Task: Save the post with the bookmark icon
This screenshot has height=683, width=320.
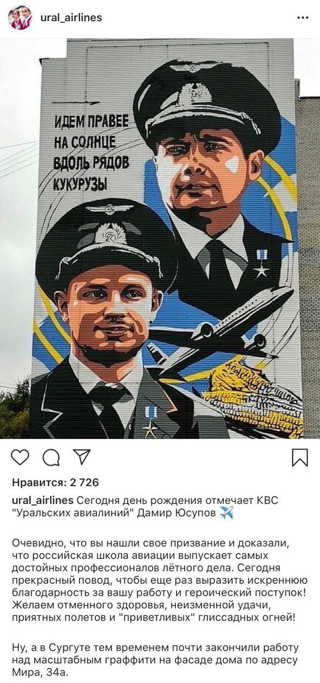Action: tap(299, 457)
